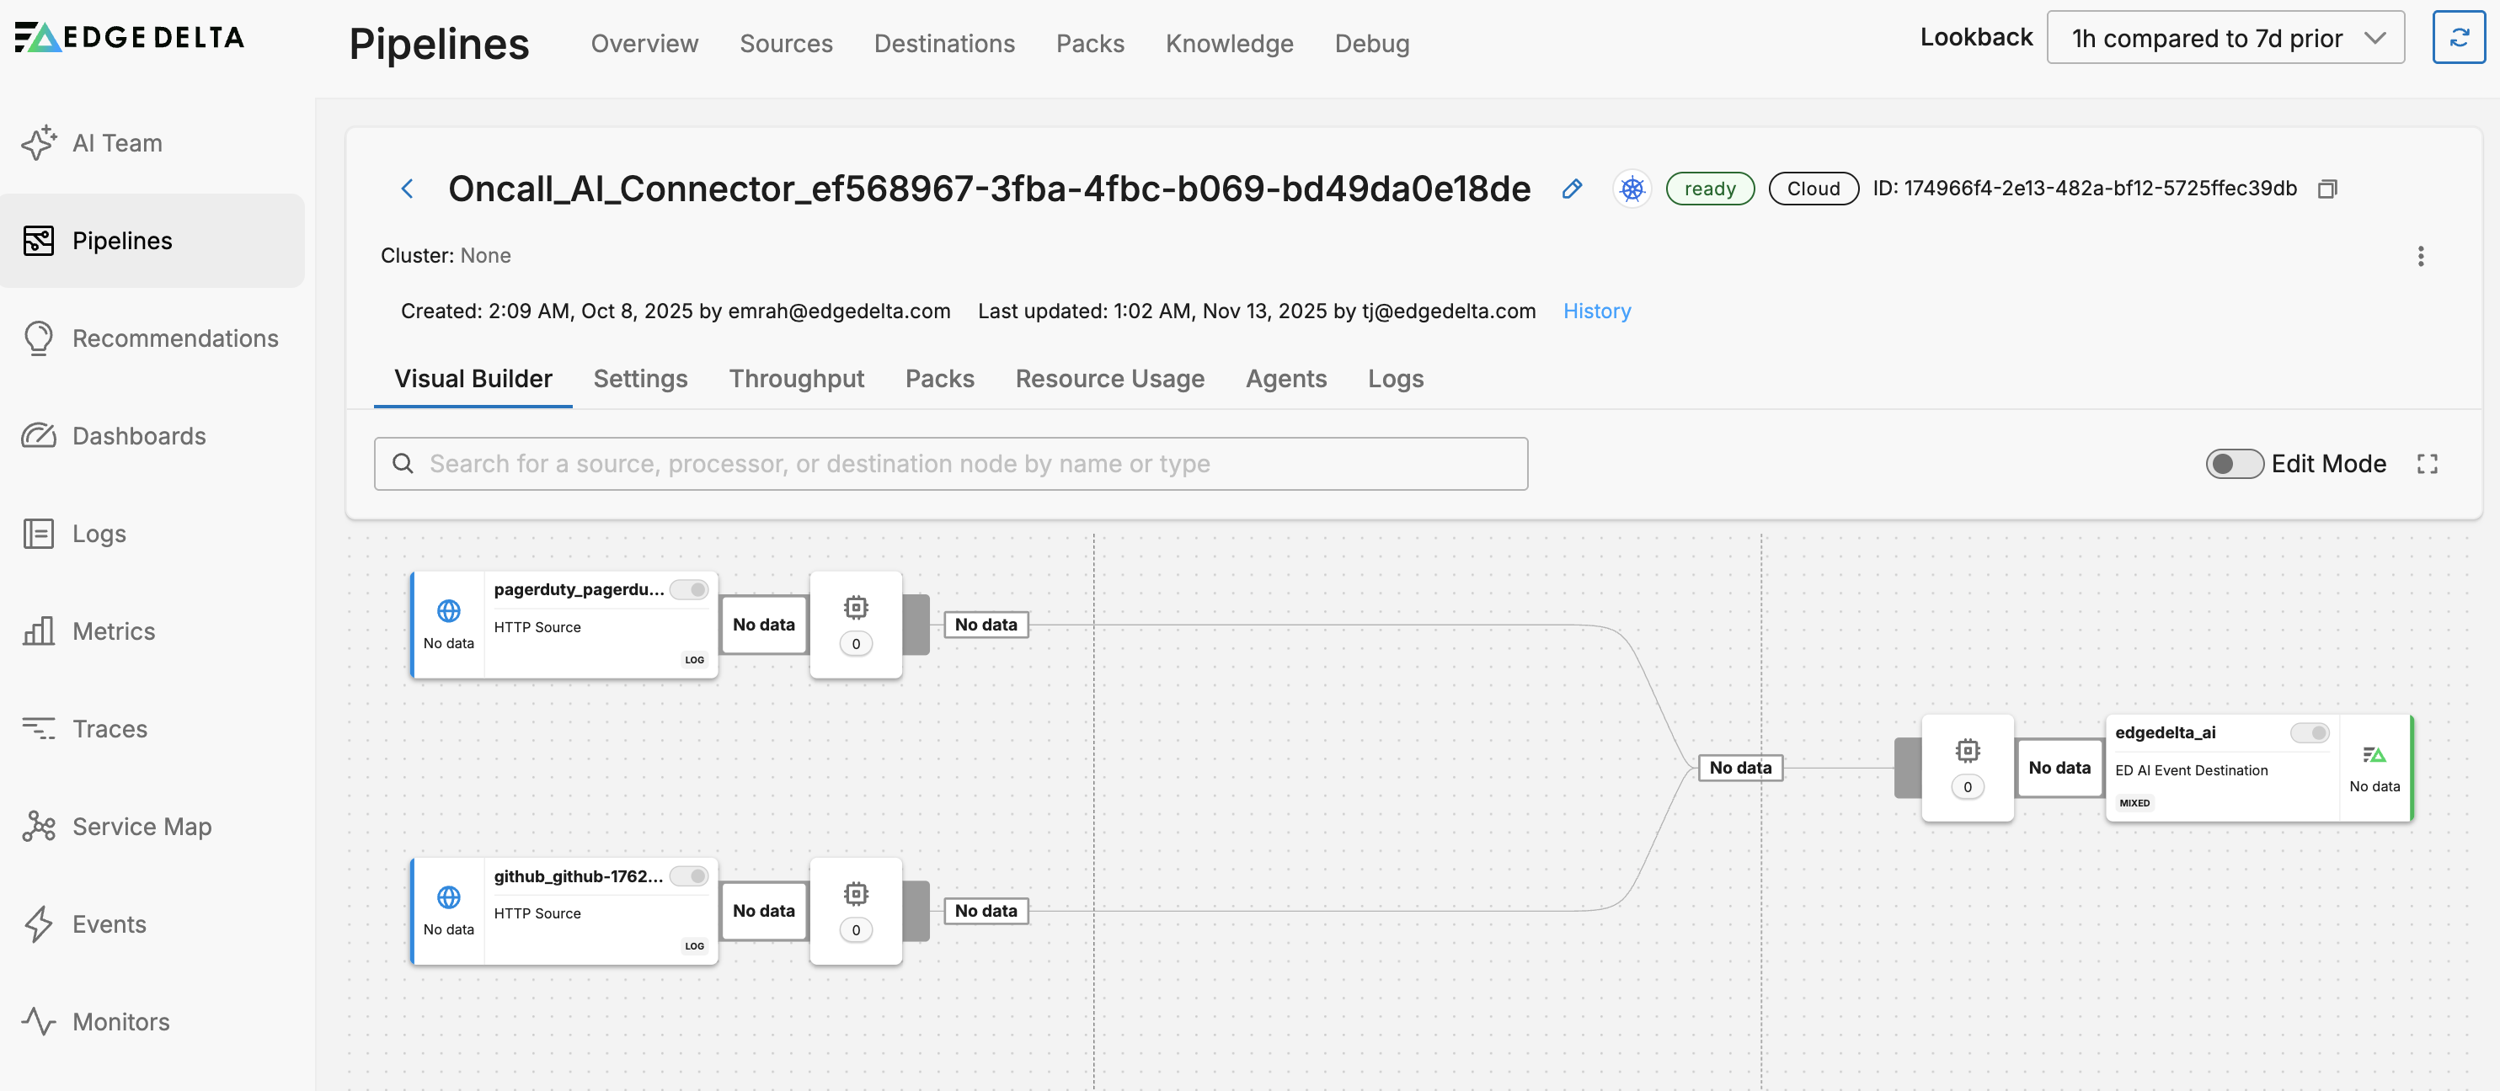This screenshot has width=2500, height=1091.
Task: Click the Service Map sidebar icon
Action: pyautogui.click(x=39, y=827)
